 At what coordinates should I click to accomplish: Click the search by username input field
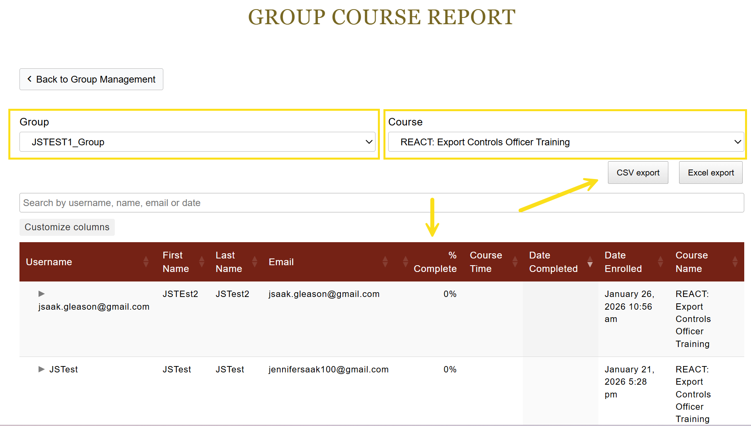(x=381, y=203)
